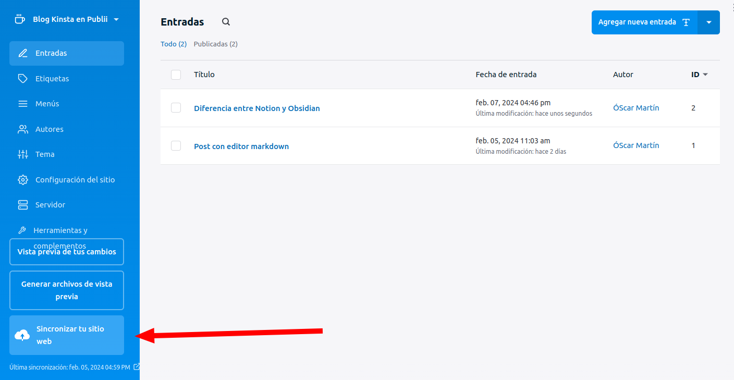Click the Autores people icon
The image size is (734, 380).
click(22, 129)
